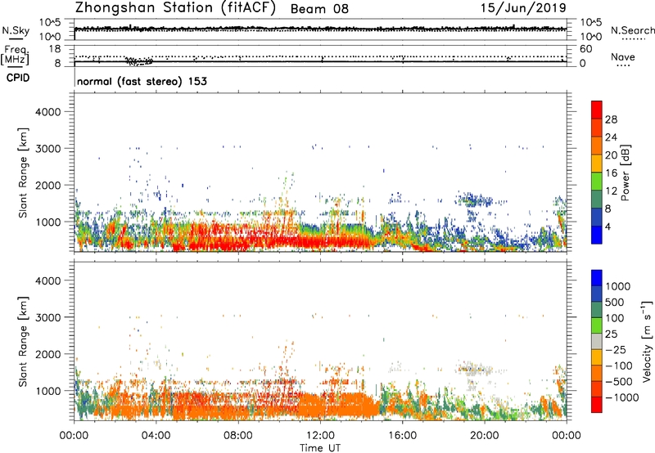Click the 'N.Search' legend label
Image resolution: width=655 pixels, height=453 pixels.
coord(633,30)
